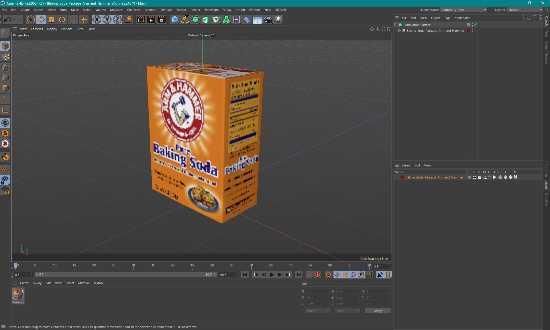
Task: Toggle Subdivision Surface enable checkmark
Action: coord(475,25)
